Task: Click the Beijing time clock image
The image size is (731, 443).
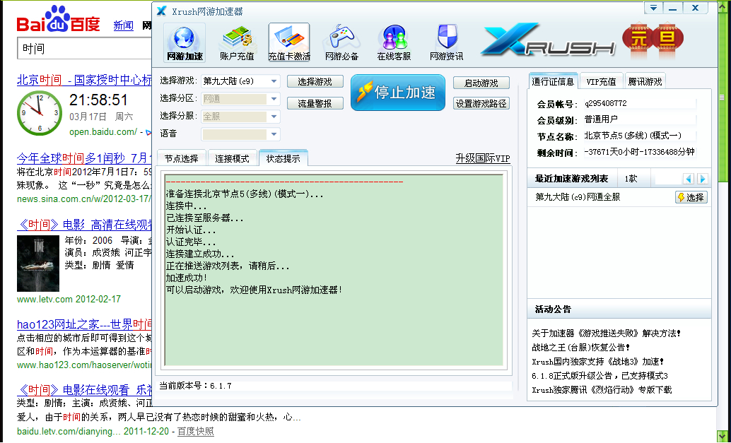Action: pos(40,113)
